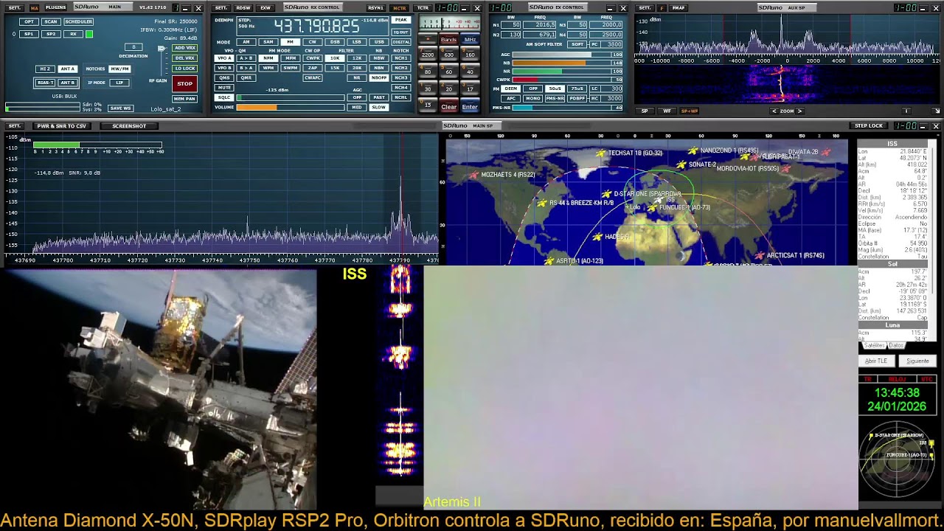Switch to DIGITAL mode
The width and height of the screenshot is (944, 531).
click(x=401, y=42)
